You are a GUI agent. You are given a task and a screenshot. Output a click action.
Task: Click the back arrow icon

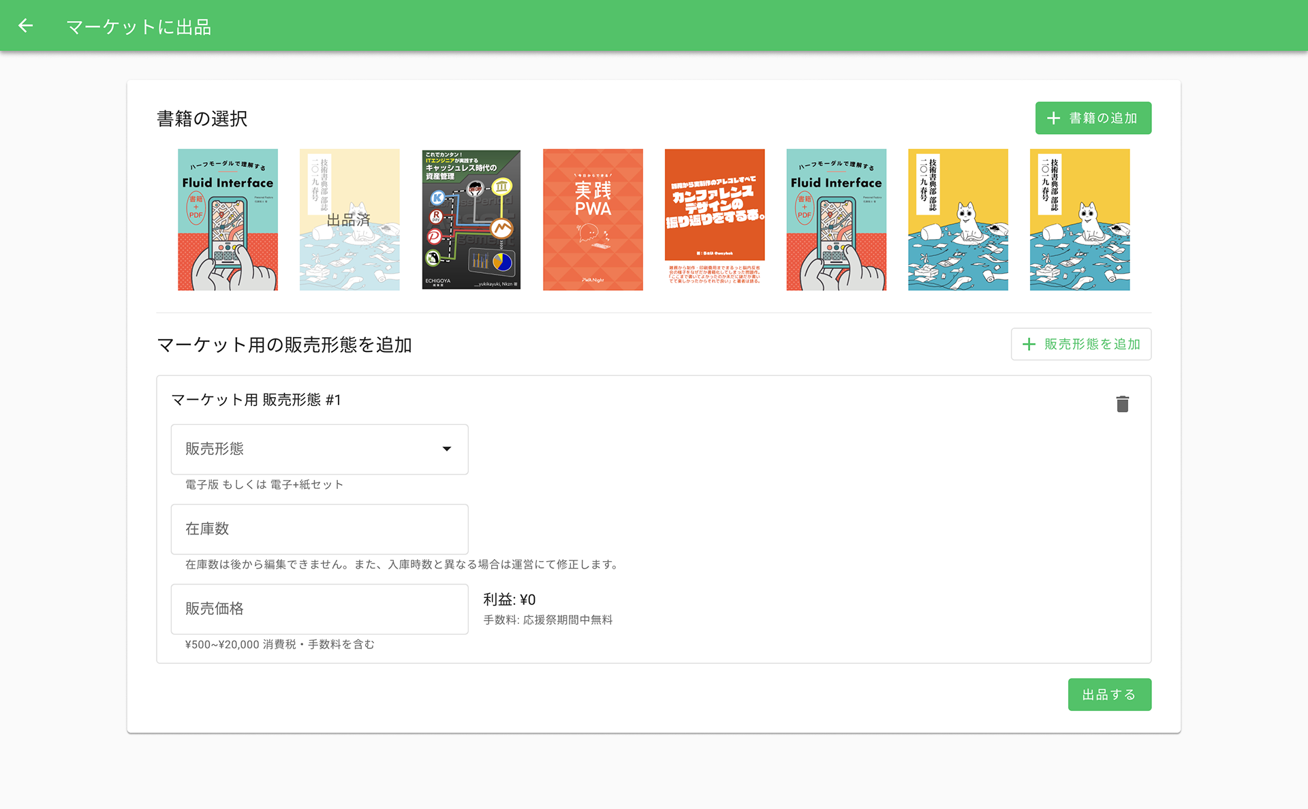pyautogui.click(x=25, y=26)
